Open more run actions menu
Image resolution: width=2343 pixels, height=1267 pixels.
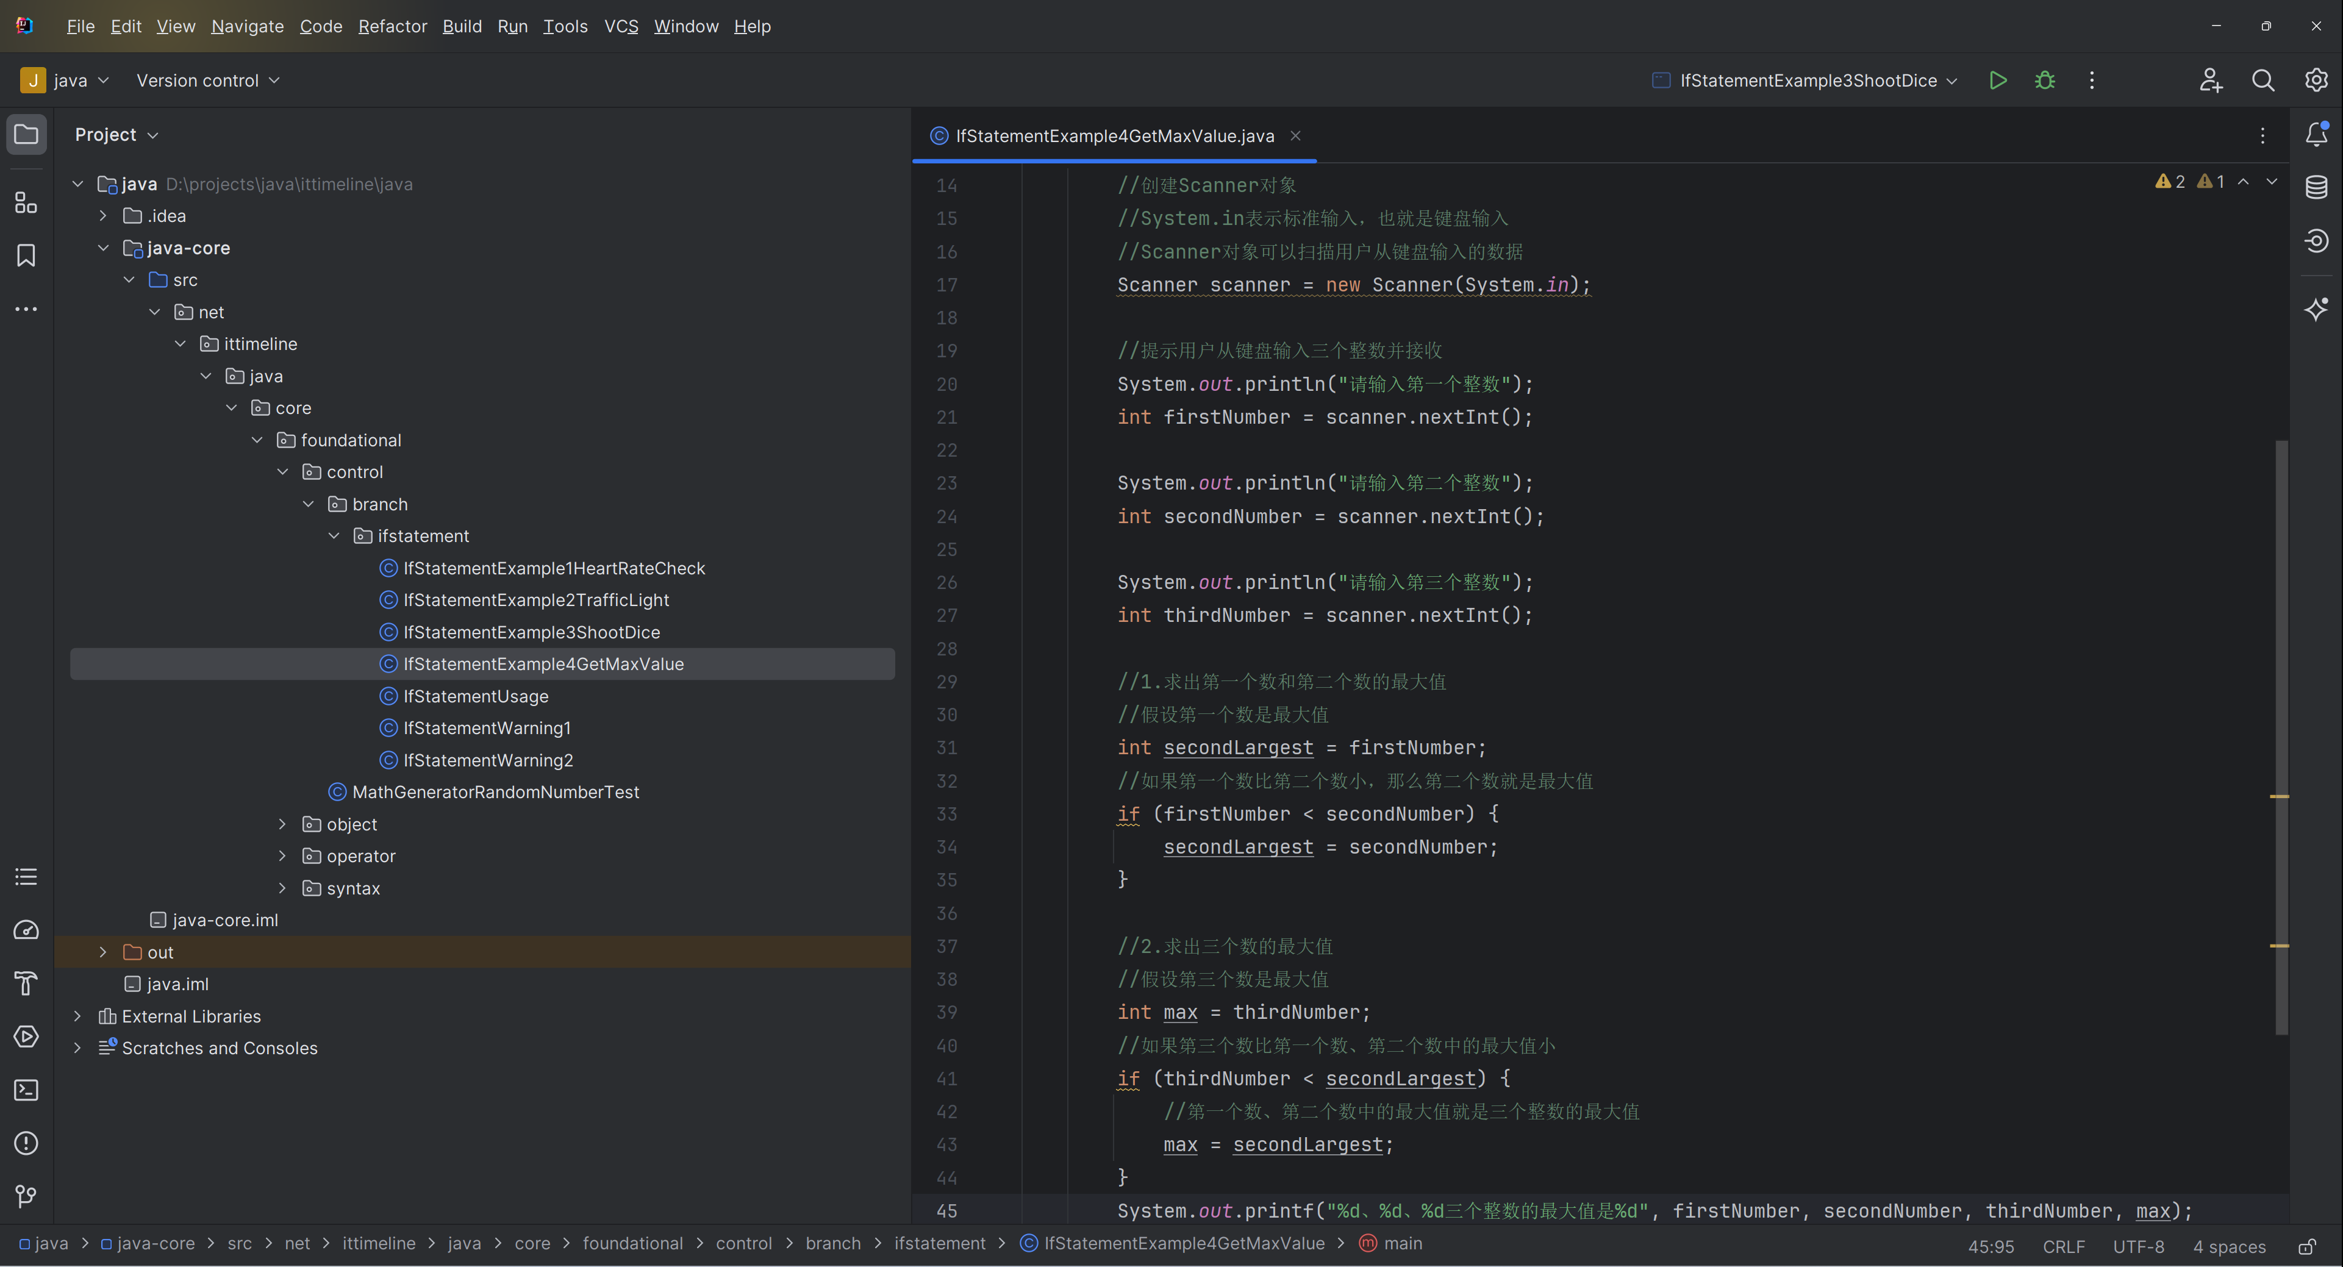pos(2092,81)
